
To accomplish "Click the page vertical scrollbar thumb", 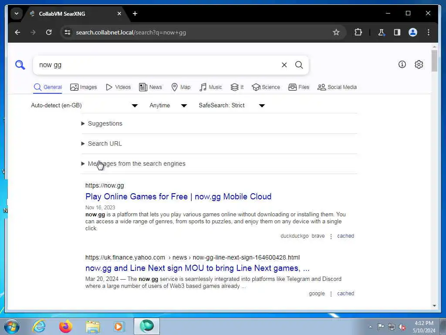I will (x=434, y=61).
